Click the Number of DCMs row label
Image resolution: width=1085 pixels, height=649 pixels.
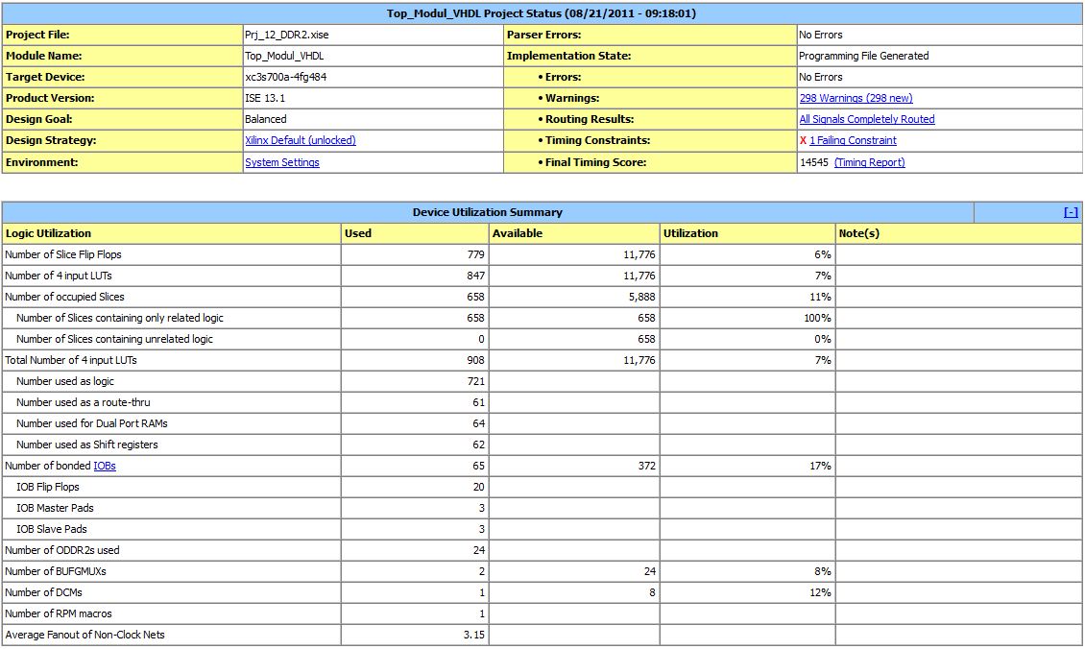click(x=45, y=592)
